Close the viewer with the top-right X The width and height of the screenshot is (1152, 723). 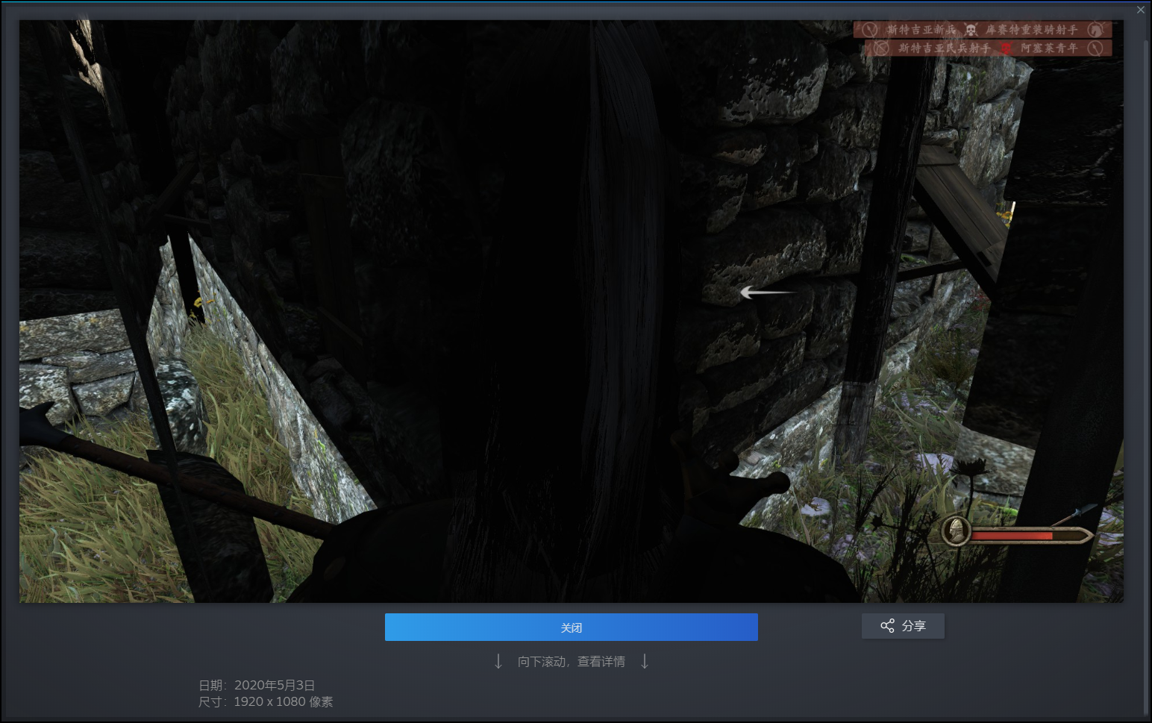[1140, 10]
